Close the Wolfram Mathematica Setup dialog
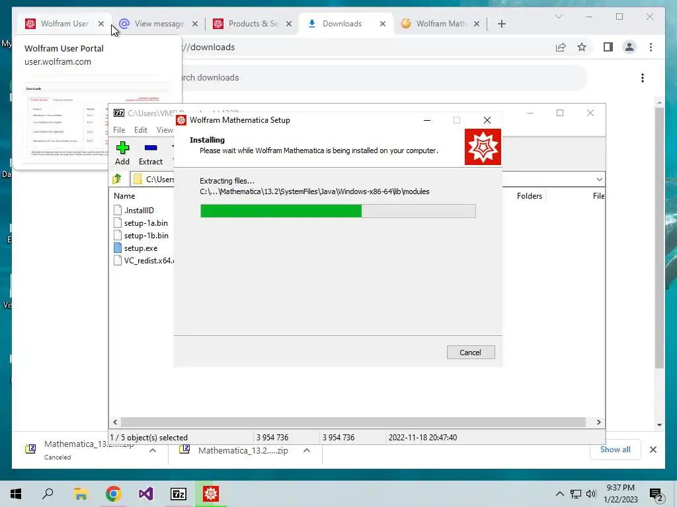Image resolution: width=677 pixels, height=507 pixels. click(x=487, y=120)
